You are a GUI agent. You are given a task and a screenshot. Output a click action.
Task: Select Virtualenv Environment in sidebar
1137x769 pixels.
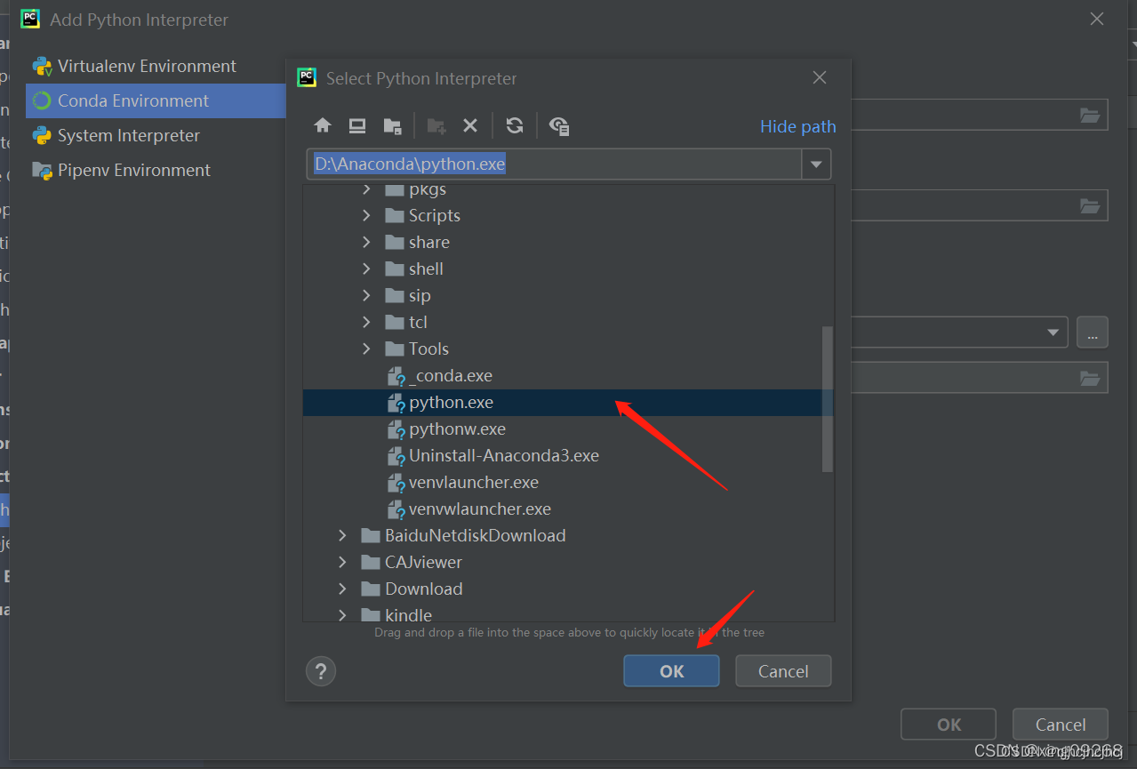156,66
